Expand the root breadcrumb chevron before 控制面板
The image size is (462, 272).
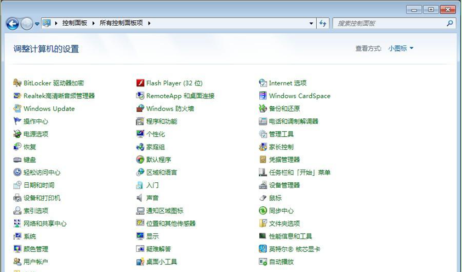pos(56,23)
